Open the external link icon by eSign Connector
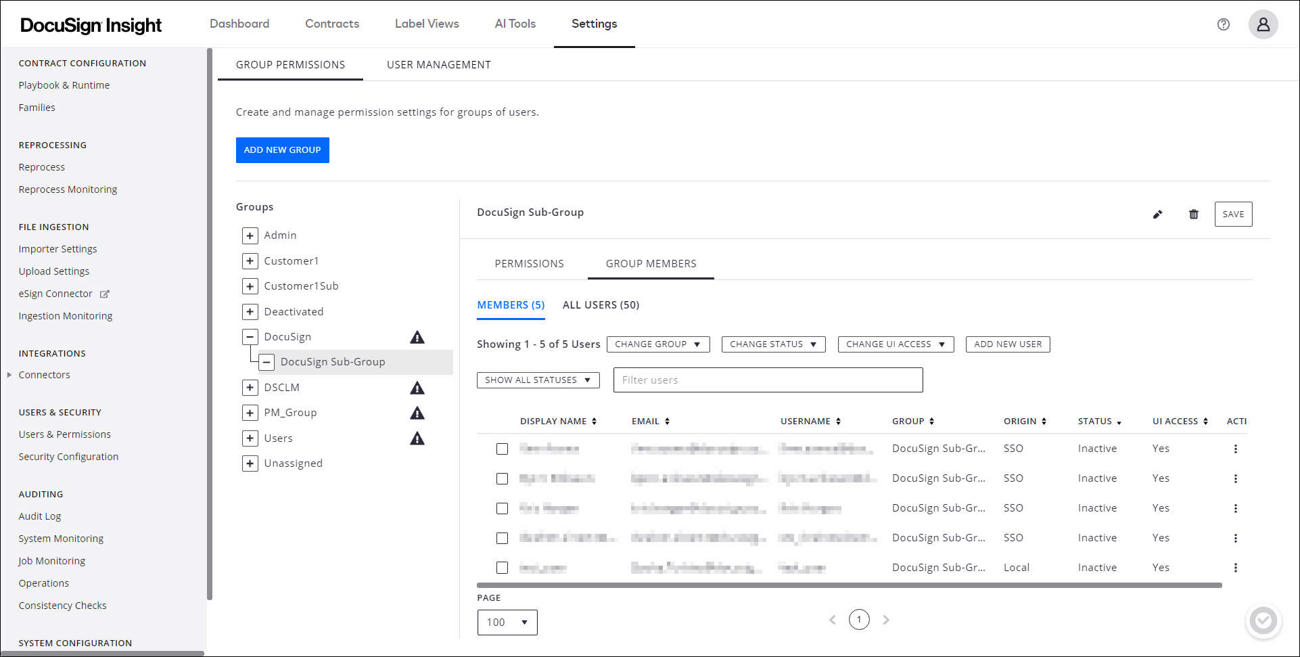This screenshot has height=657, width=1300. [104, 294]
